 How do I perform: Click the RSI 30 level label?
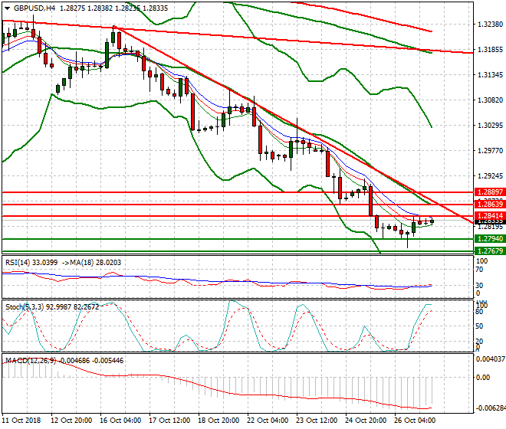point(479,285)
